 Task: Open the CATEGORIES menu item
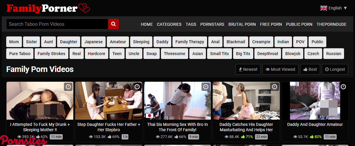pos(169,24)
